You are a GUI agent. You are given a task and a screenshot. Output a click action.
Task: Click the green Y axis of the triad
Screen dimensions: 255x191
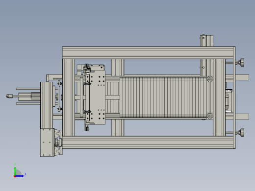15,171
